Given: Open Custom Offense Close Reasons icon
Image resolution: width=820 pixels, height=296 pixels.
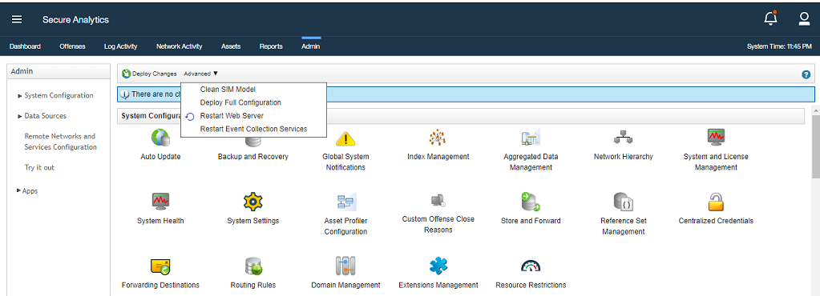Looking at the screenshot, I should tap(438, 200).
